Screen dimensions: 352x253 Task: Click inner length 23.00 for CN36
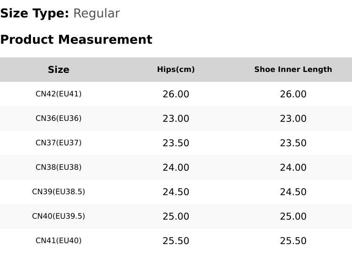tap(293, 119)
